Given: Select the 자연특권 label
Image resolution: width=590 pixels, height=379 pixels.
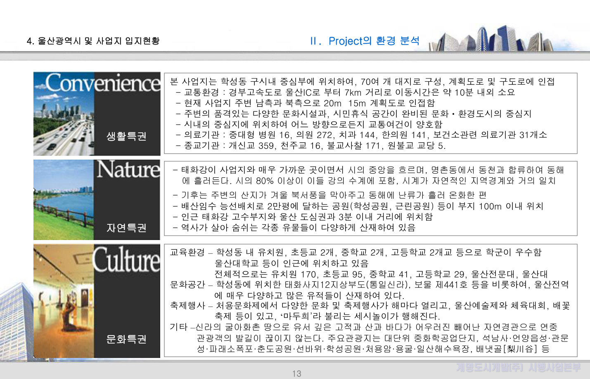Looking at the screenshot, I should [x=126, y=228].
